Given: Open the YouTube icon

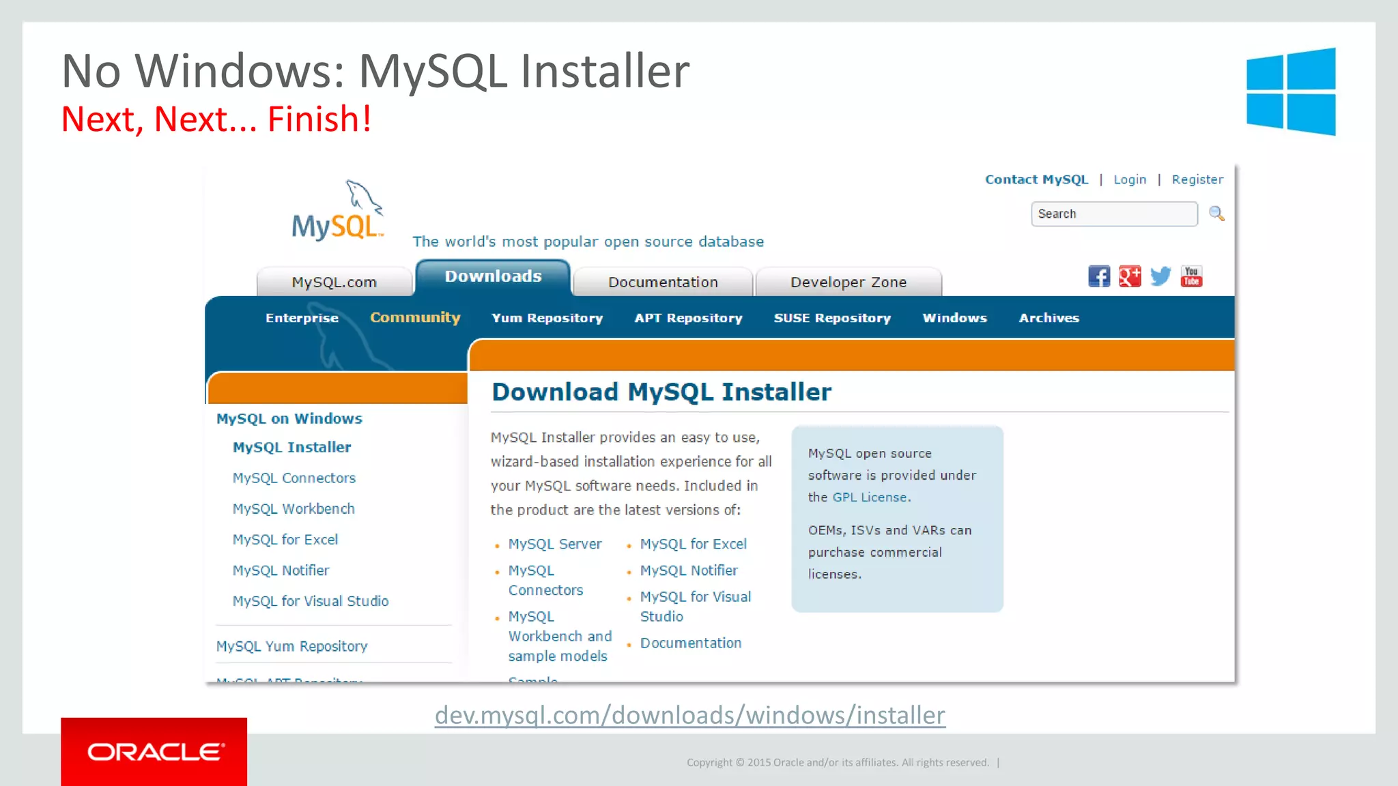Looking at the screenshot, I should (x=1192, y=276).
